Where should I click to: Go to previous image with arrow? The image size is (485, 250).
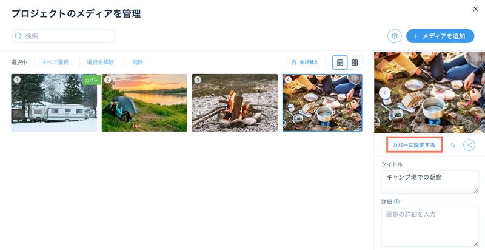point(385,92)
